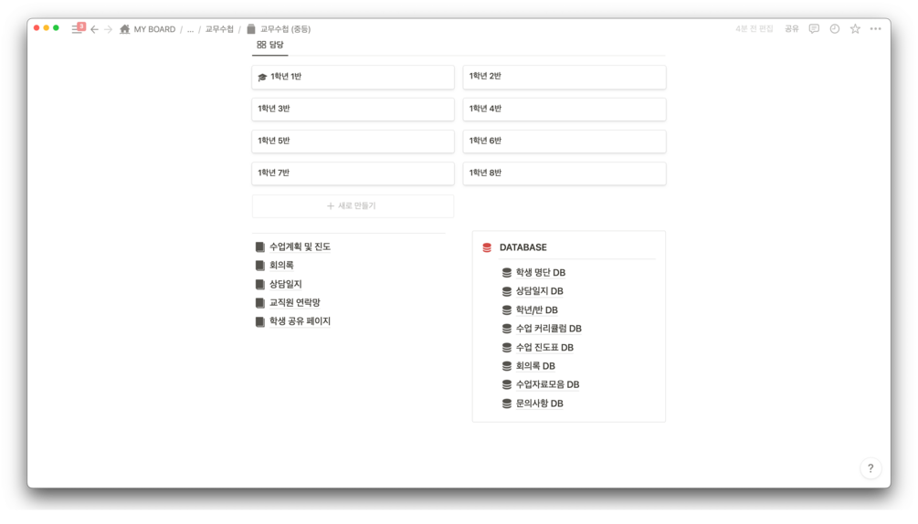Open the three-dot more options menu
This screenshot has height=524, width=918.
[876, 29]
